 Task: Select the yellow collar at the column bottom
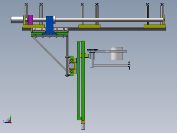point(83,122)
